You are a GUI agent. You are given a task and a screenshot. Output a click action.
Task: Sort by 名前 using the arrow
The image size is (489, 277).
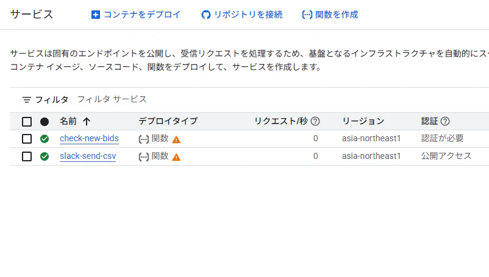[87, 121]
